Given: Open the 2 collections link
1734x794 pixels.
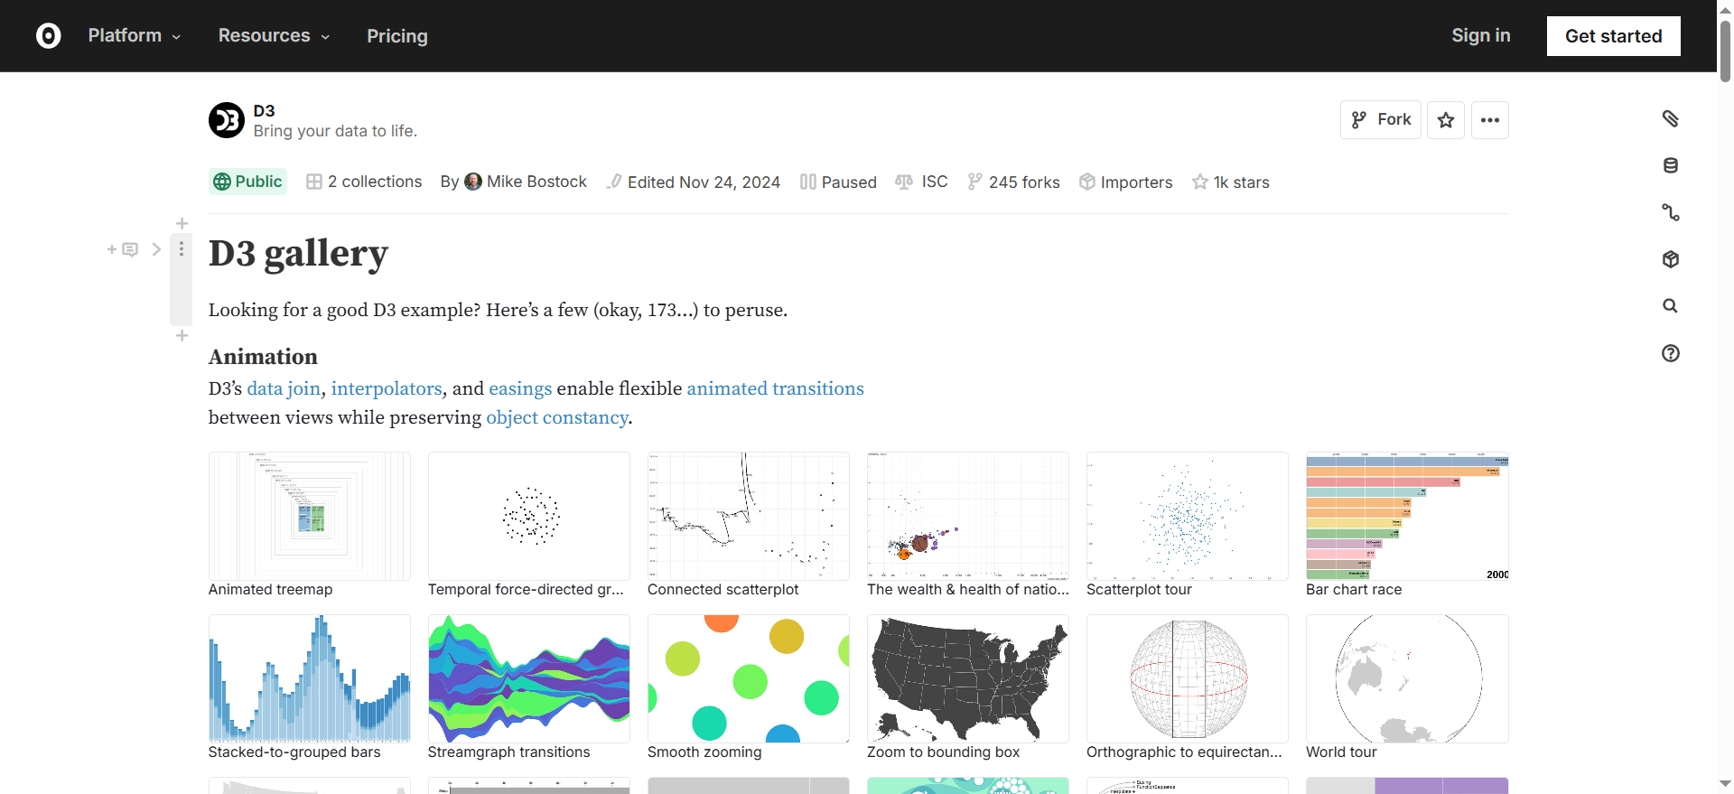Looking at the screenshot, I should [x=364, y=182].
